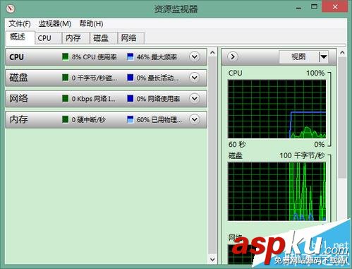
Task: Click the left pane scrollbar up arrow
Action: pyautogui.click(x=212, y=53)
